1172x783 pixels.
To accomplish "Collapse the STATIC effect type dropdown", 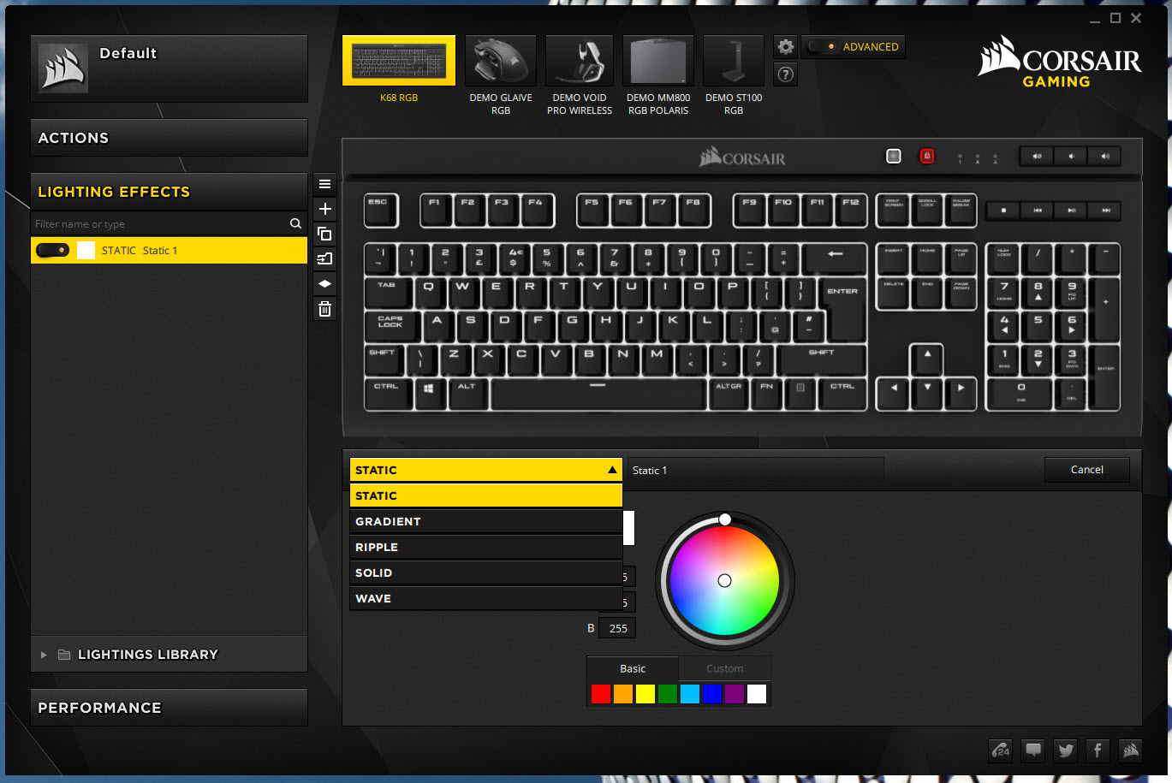I will (x=485, y=470).
